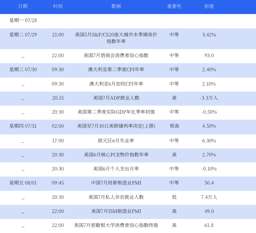Screen dimensions: 256x233
Task: Click 美国7月私人非农就业人数 entry
Action: pos(116,197)
